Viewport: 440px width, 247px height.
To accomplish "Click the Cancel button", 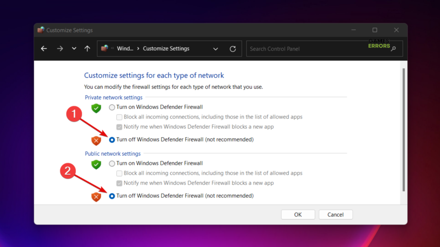I will pos(335,215).
